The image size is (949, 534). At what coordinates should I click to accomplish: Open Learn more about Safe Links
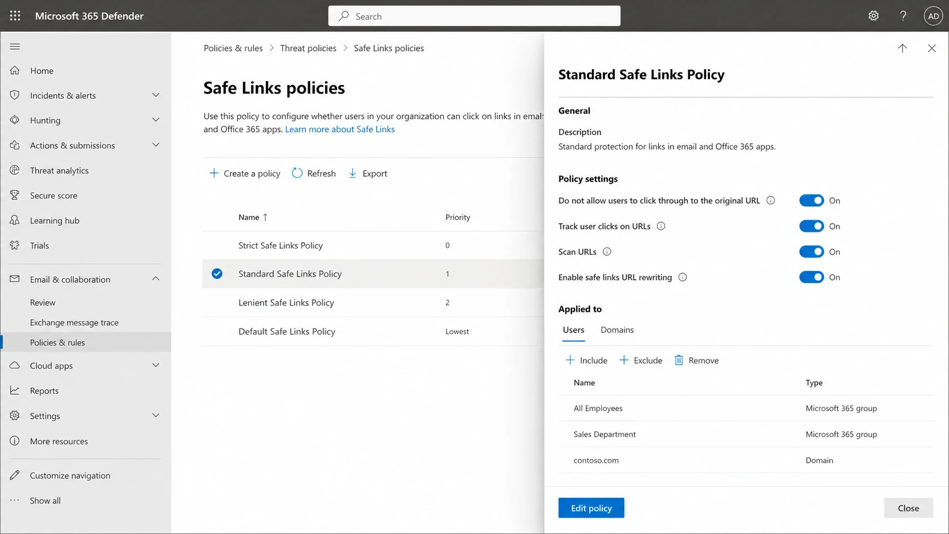point(339,129)
